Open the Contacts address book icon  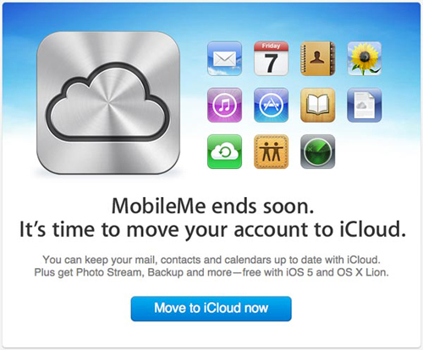click(x=318, y=58)
